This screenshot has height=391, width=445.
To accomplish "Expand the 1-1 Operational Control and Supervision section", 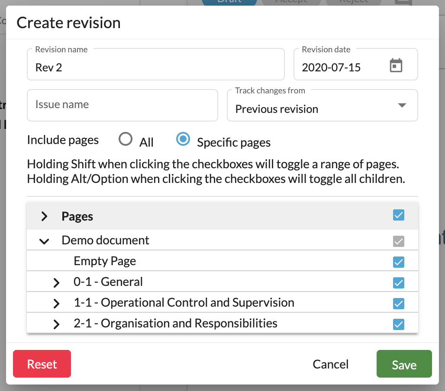I will click(56, 303).
